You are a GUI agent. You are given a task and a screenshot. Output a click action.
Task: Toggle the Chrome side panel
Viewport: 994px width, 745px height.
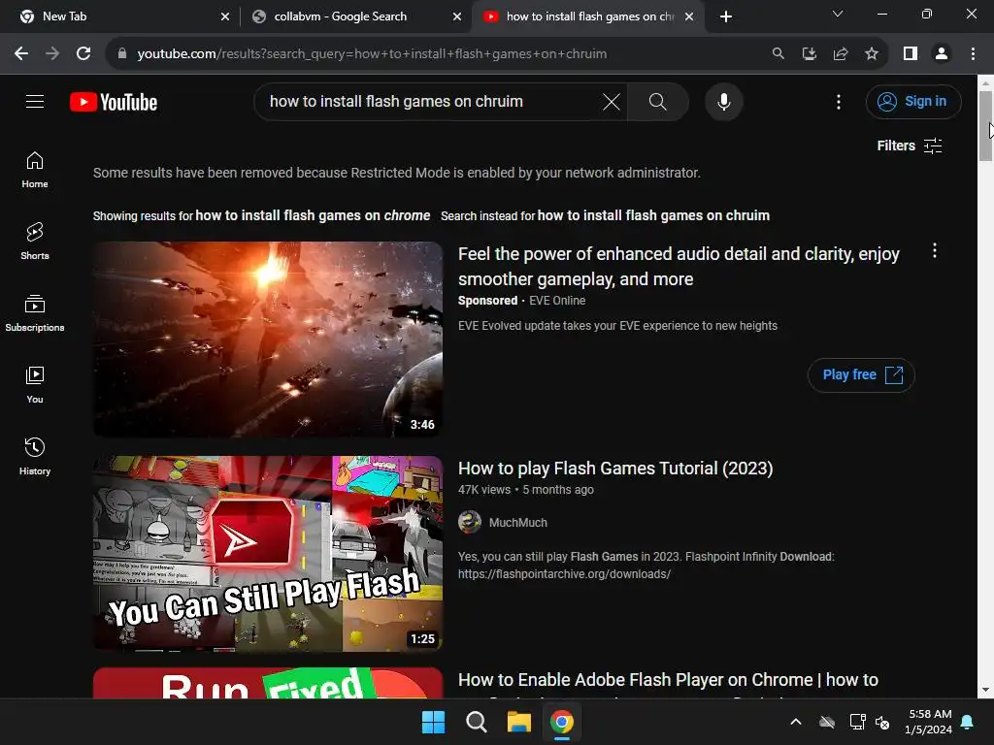click(911, 54)
